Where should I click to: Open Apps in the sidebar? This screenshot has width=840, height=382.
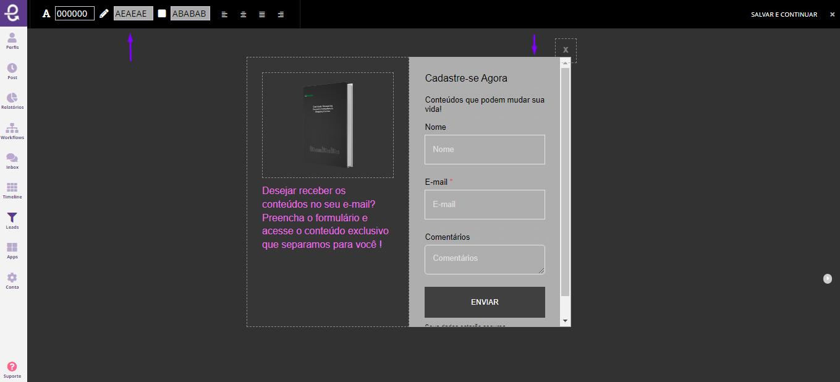coord(12,250)
